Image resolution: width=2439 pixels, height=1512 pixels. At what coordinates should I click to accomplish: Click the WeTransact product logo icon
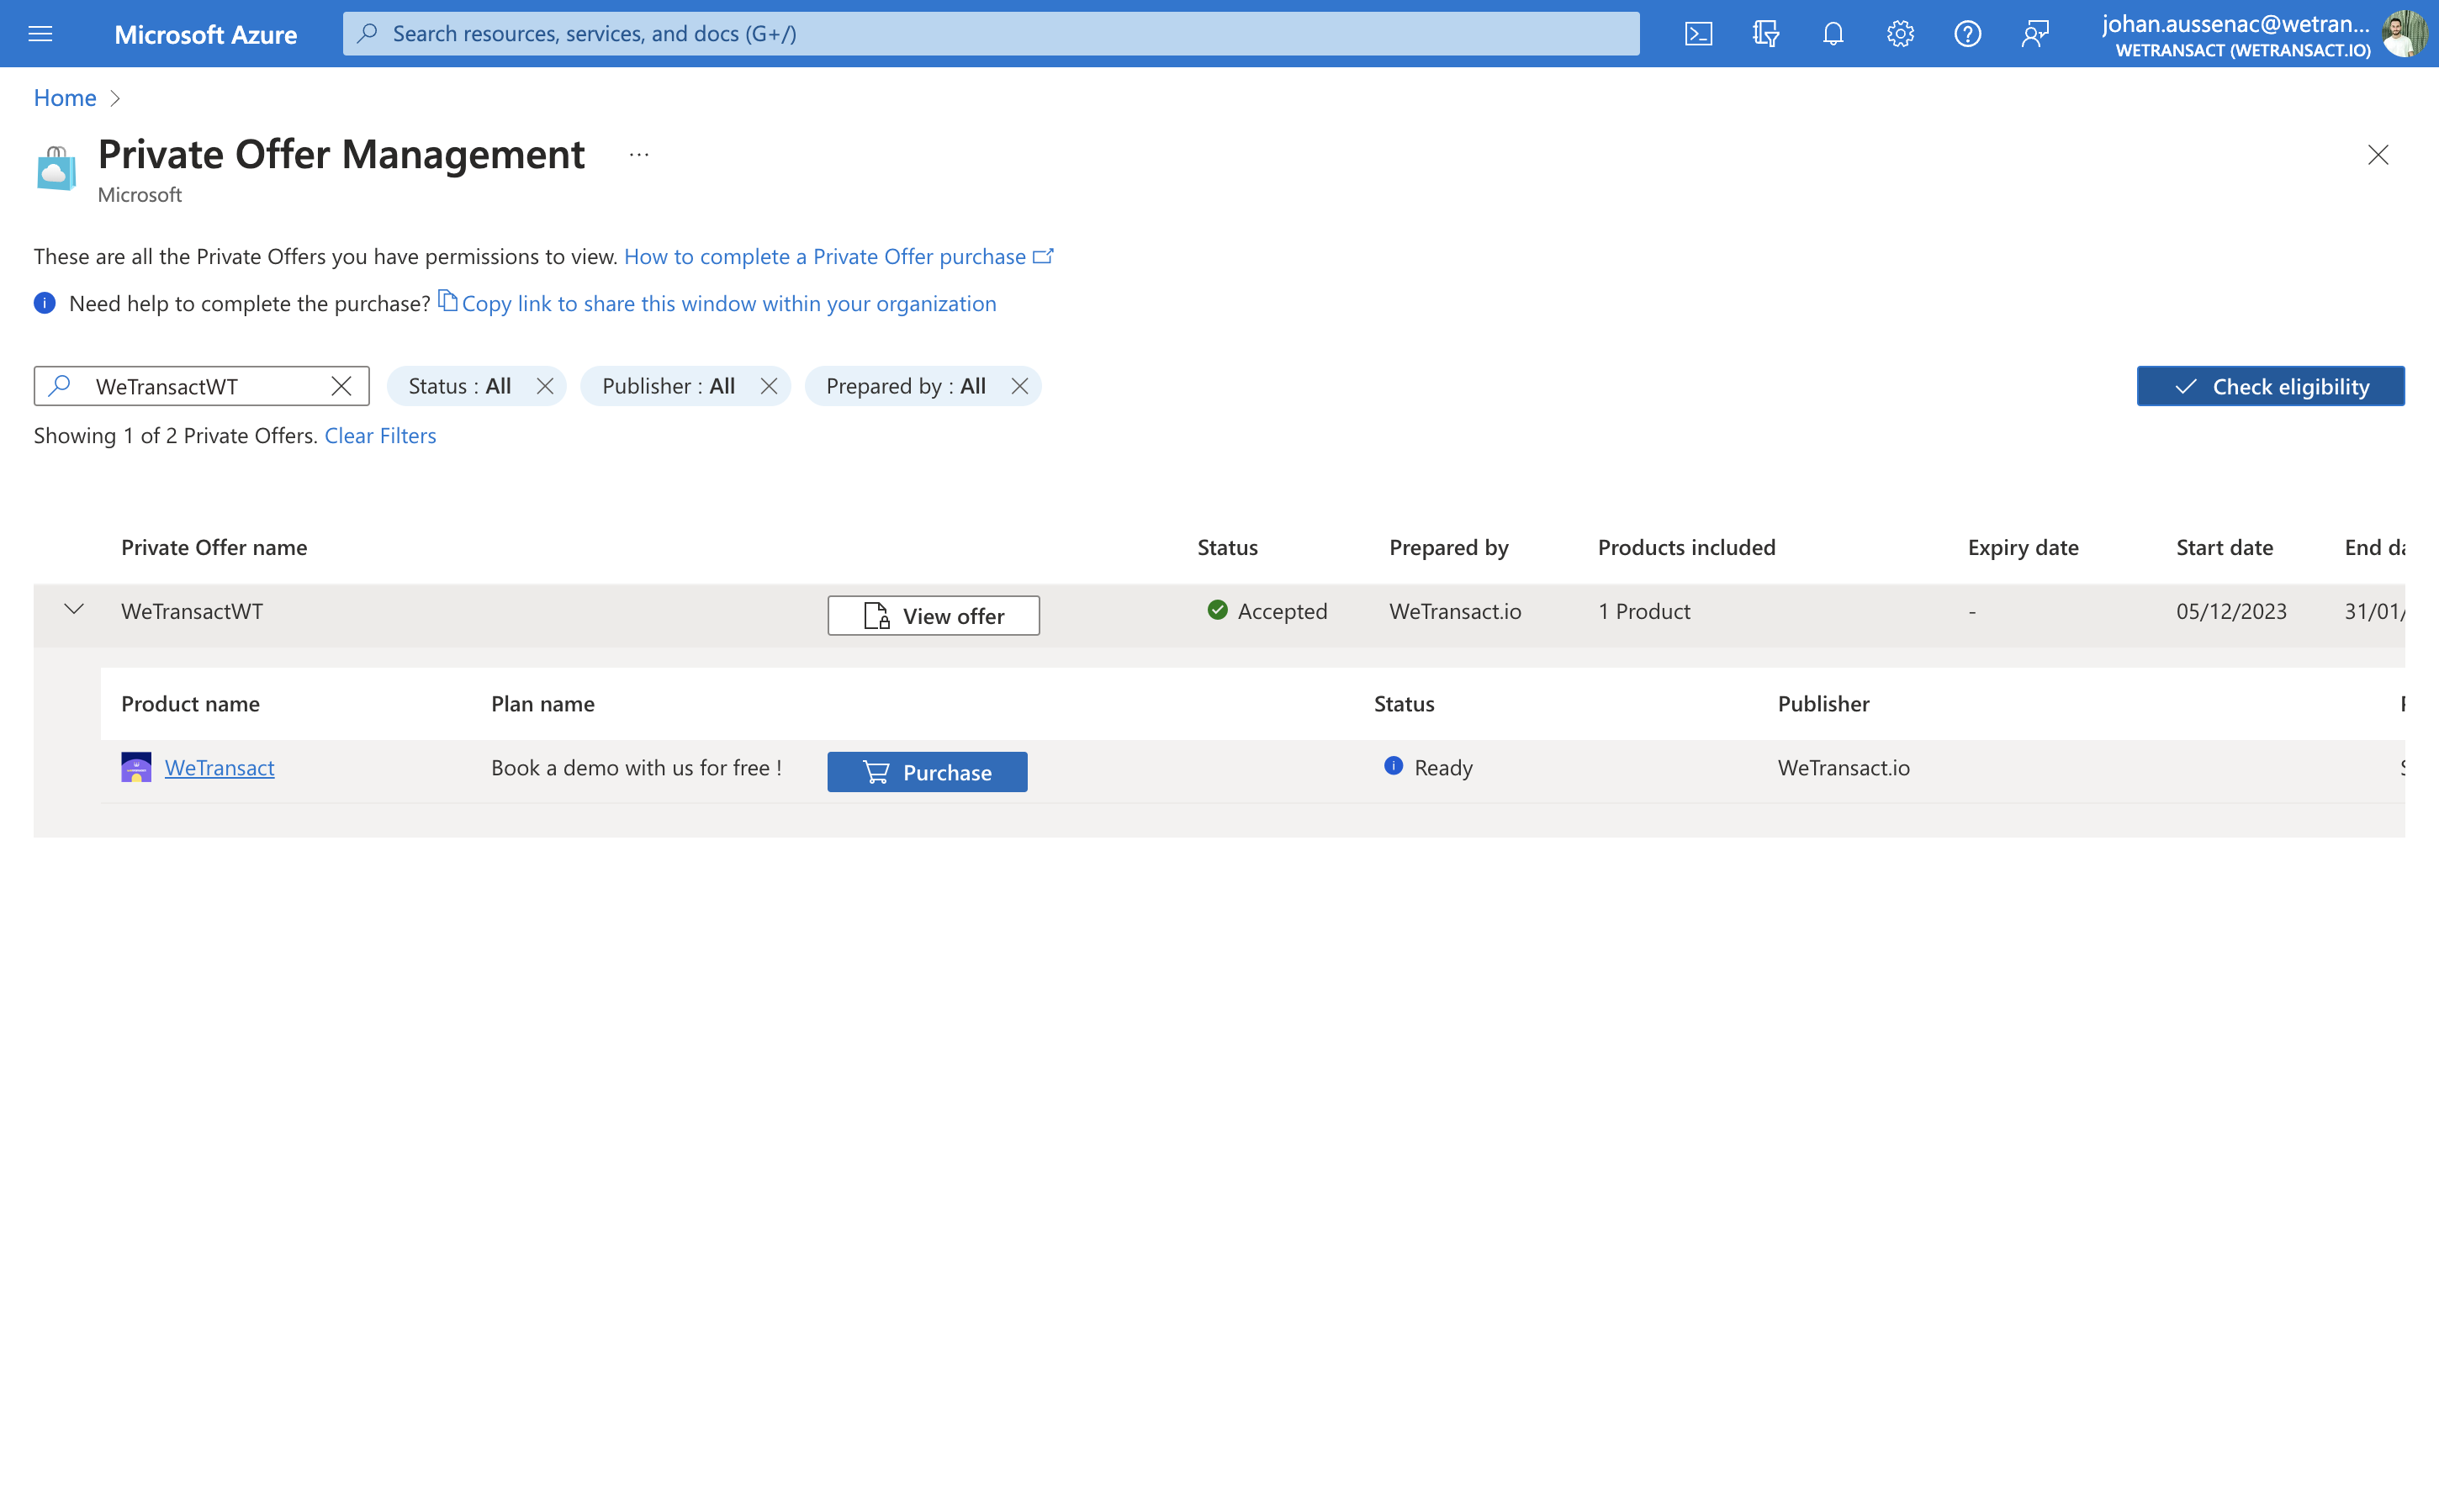click(136, 767)
